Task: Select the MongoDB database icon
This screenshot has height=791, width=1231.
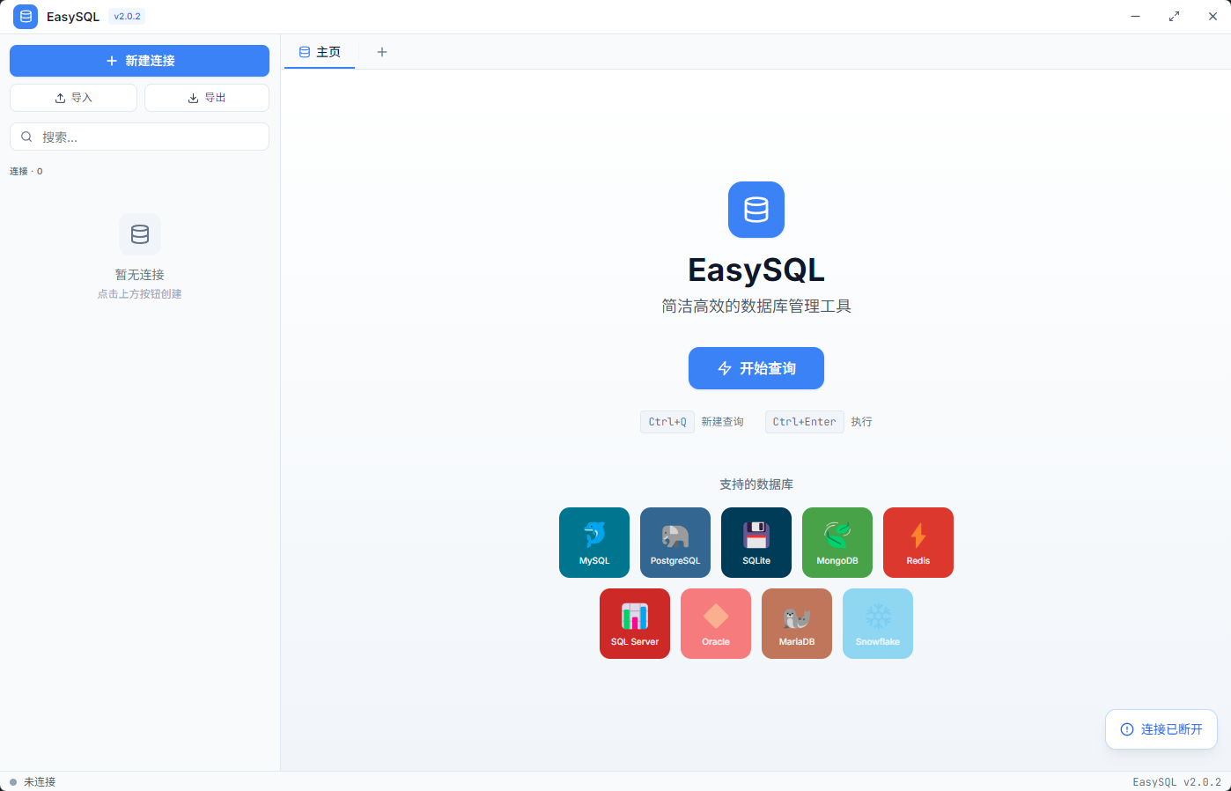Action: pos(837,542)
